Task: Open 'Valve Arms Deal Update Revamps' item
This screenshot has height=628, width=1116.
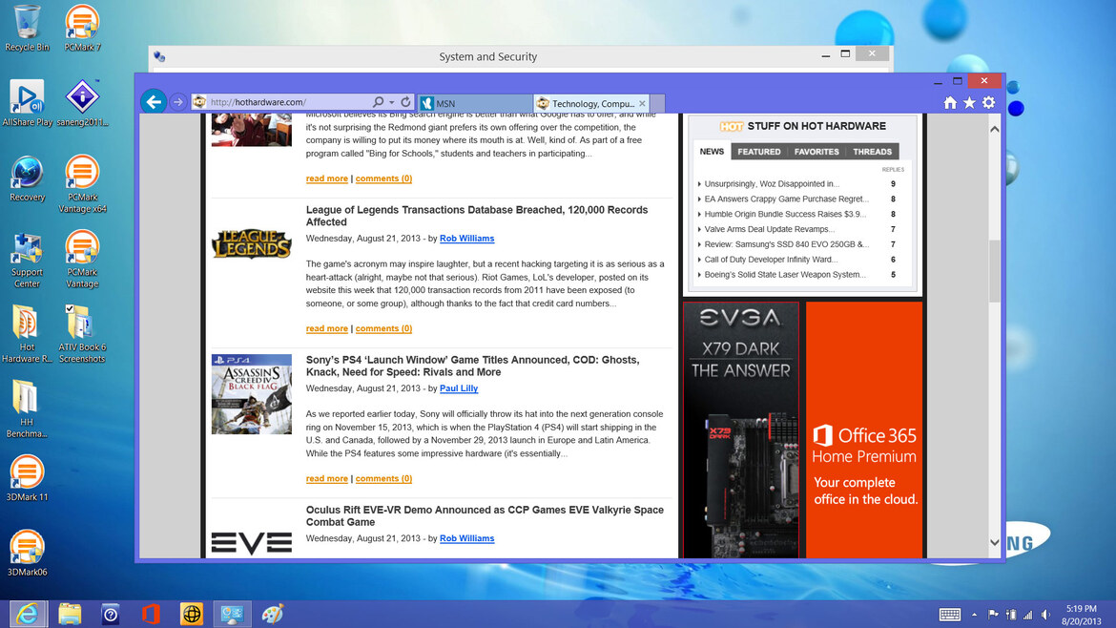Action: 770,229
